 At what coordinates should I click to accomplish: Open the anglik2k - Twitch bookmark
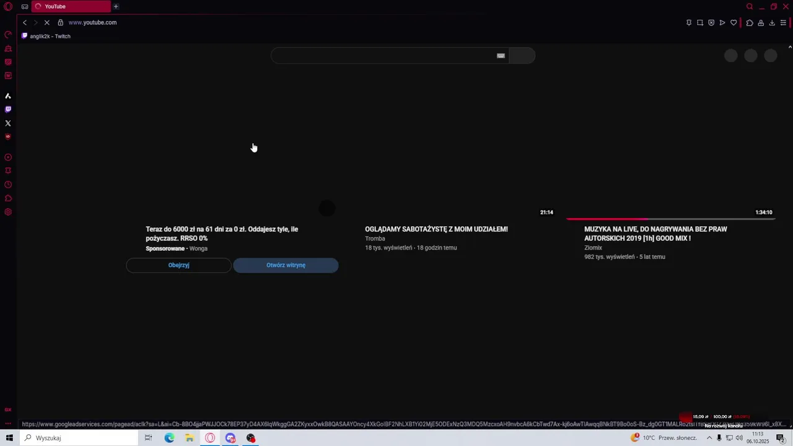point(46,36)
